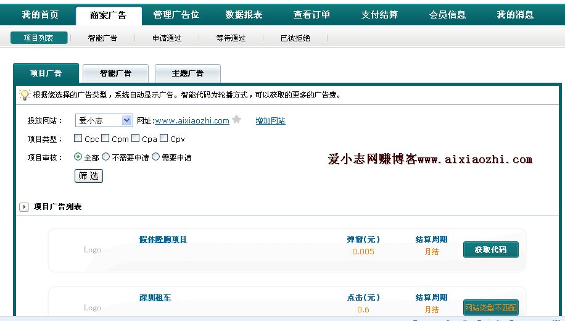Click the Logo placeholder for 深圳租车
The height and width of the screenshot is (321, 565).
(x=93, y=308)
